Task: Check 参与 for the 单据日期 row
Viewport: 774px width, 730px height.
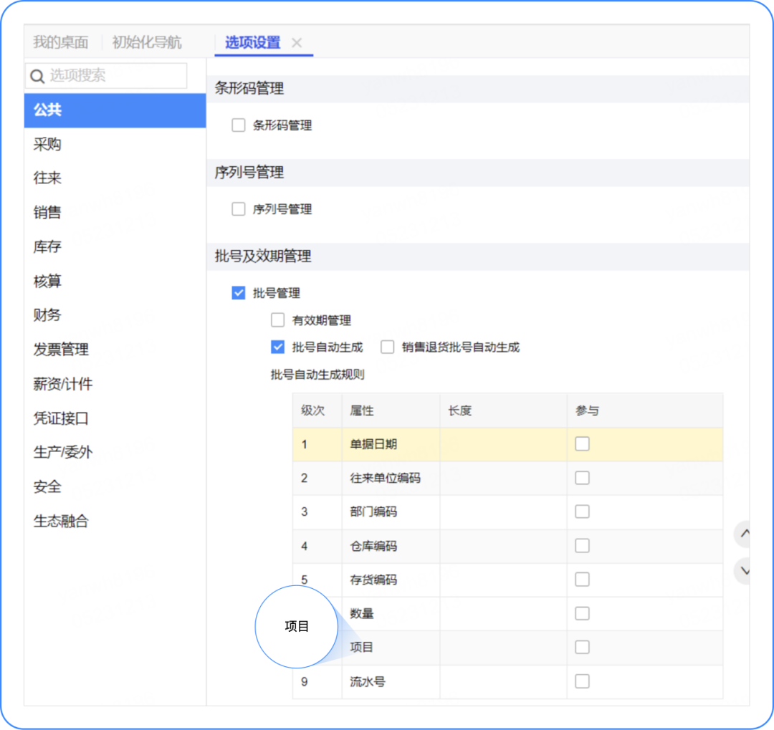Action: coord(582,443)
